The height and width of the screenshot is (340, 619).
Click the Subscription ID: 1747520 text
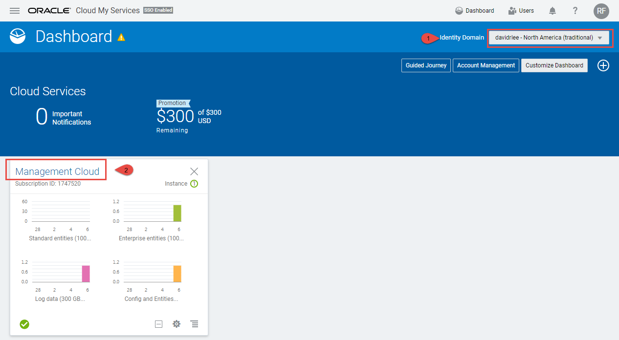[x=48, y=184]
